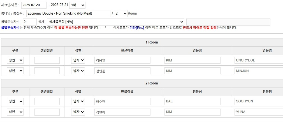Click the empty meal code field beside 식사

(228, 22)
